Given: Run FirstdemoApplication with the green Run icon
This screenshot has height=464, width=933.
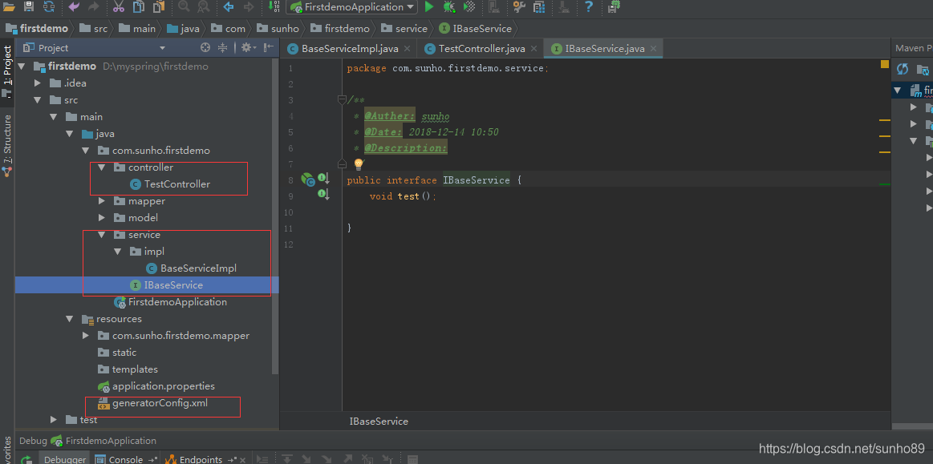Looking at the screenshot, I should (x=430, y=7).
